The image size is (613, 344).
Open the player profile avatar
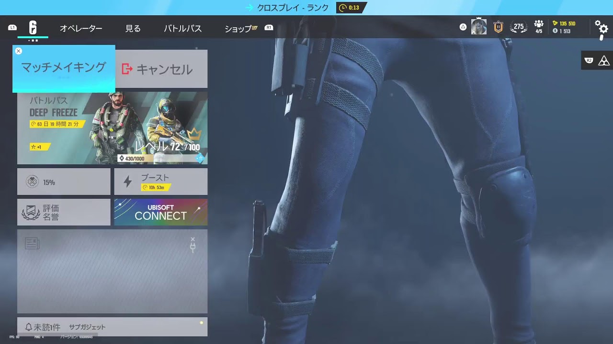478,27
